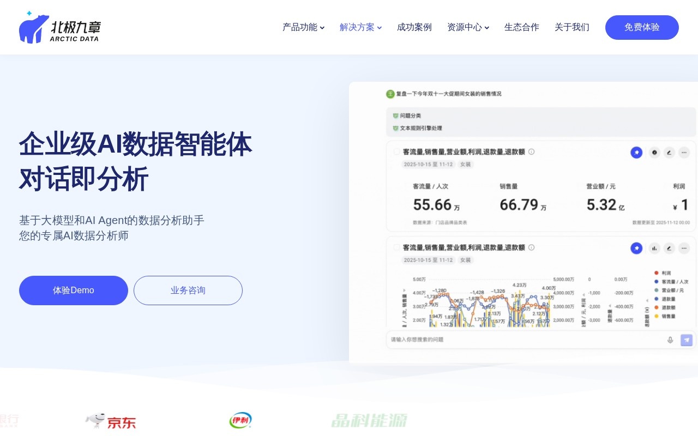Click the send arrow button in the question box
This screenshot has width=698, height=436.
tap(687, 340)
